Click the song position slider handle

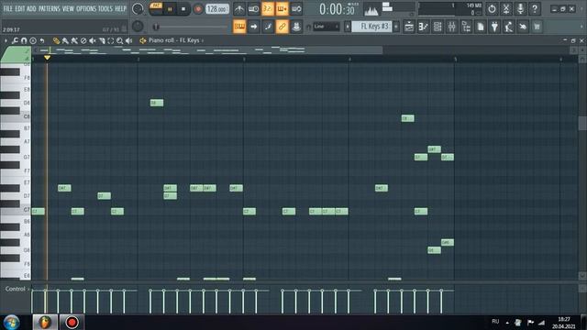[156, 27]
